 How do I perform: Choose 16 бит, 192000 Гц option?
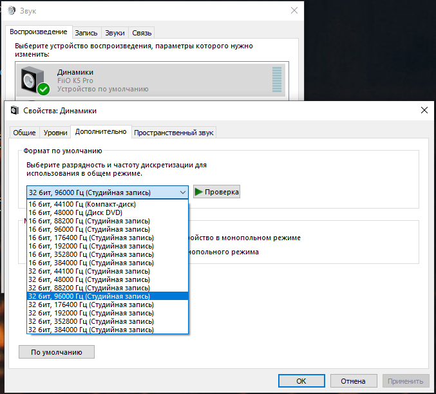point(108,246)
